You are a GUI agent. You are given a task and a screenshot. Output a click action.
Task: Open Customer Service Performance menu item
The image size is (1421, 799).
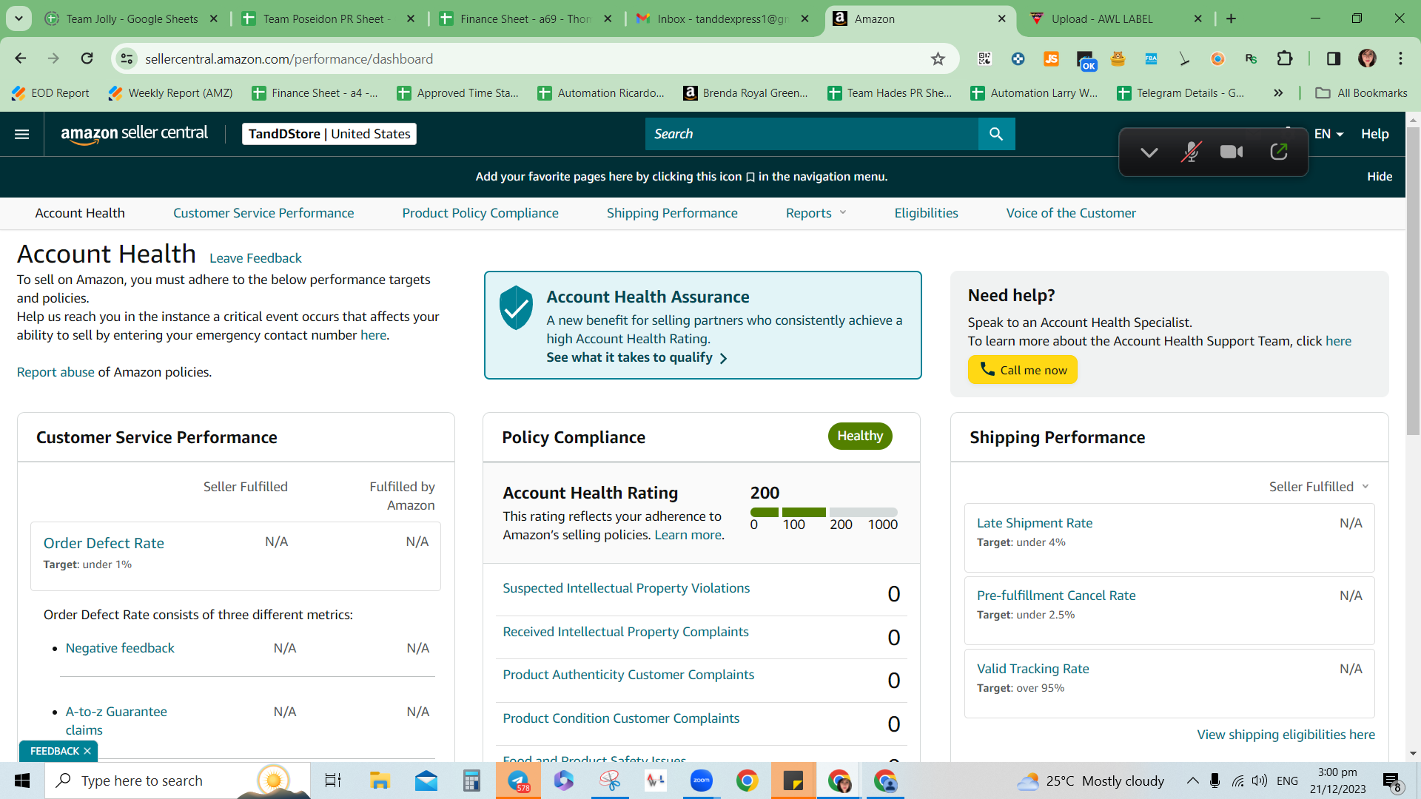263,213
